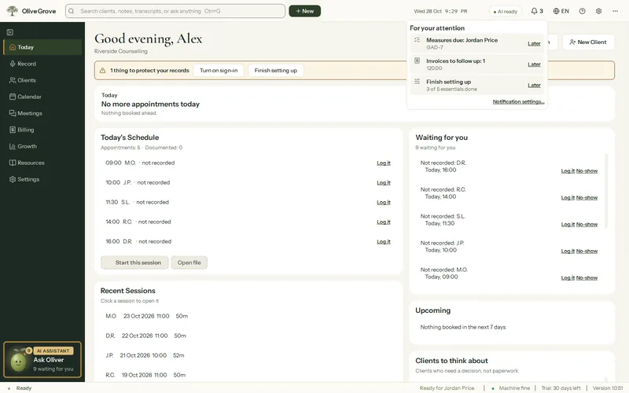The height and width of the screenshot is (393, 629).
Task: Open Clients in the sidebar
Action: pos(42,80)
